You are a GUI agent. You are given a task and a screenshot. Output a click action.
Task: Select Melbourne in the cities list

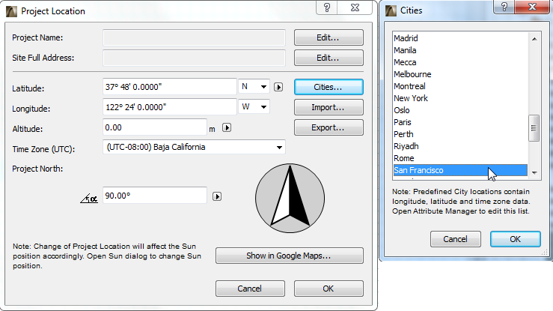[x=460, y=74]
